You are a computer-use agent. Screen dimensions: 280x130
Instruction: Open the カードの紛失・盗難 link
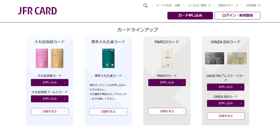point(168,5)
